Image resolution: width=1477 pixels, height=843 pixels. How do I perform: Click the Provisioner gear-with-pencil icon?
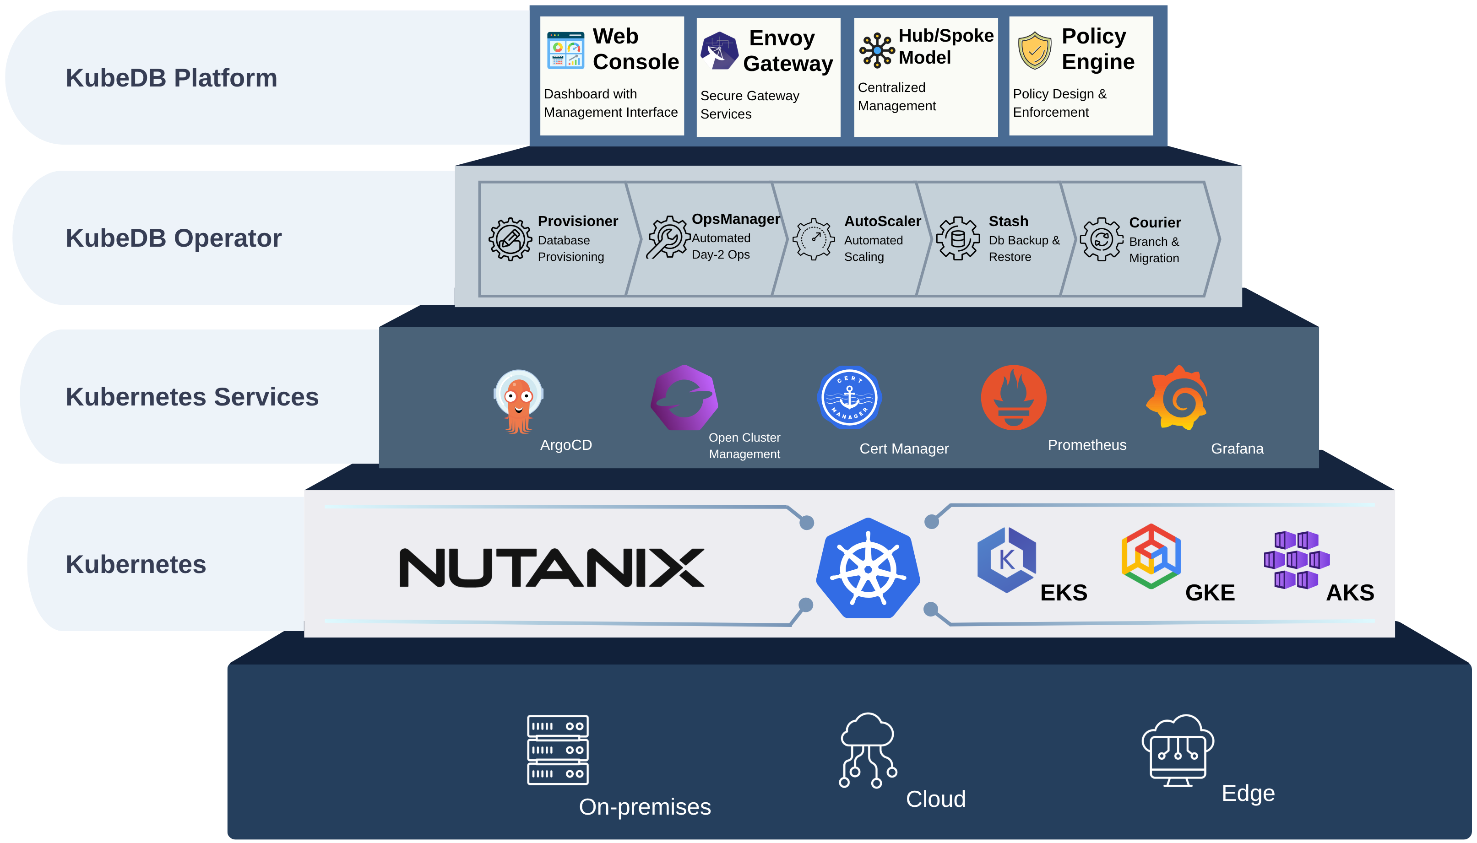[x=510, y=238]
